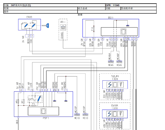Screen dimensions: 165x130
Task: Select the injector symbol in TU5JP4 unit
Action: tap(121, 85)
